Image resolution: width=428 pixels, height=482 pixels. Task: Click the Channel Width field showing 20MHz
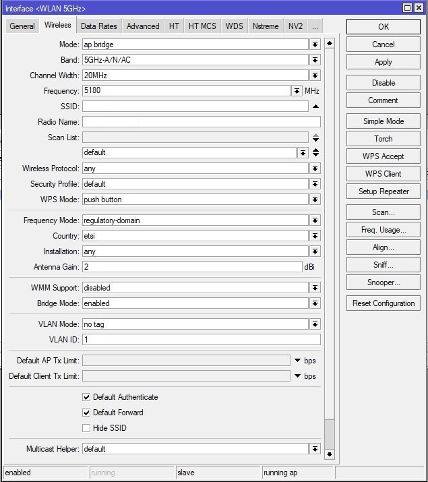195,76
